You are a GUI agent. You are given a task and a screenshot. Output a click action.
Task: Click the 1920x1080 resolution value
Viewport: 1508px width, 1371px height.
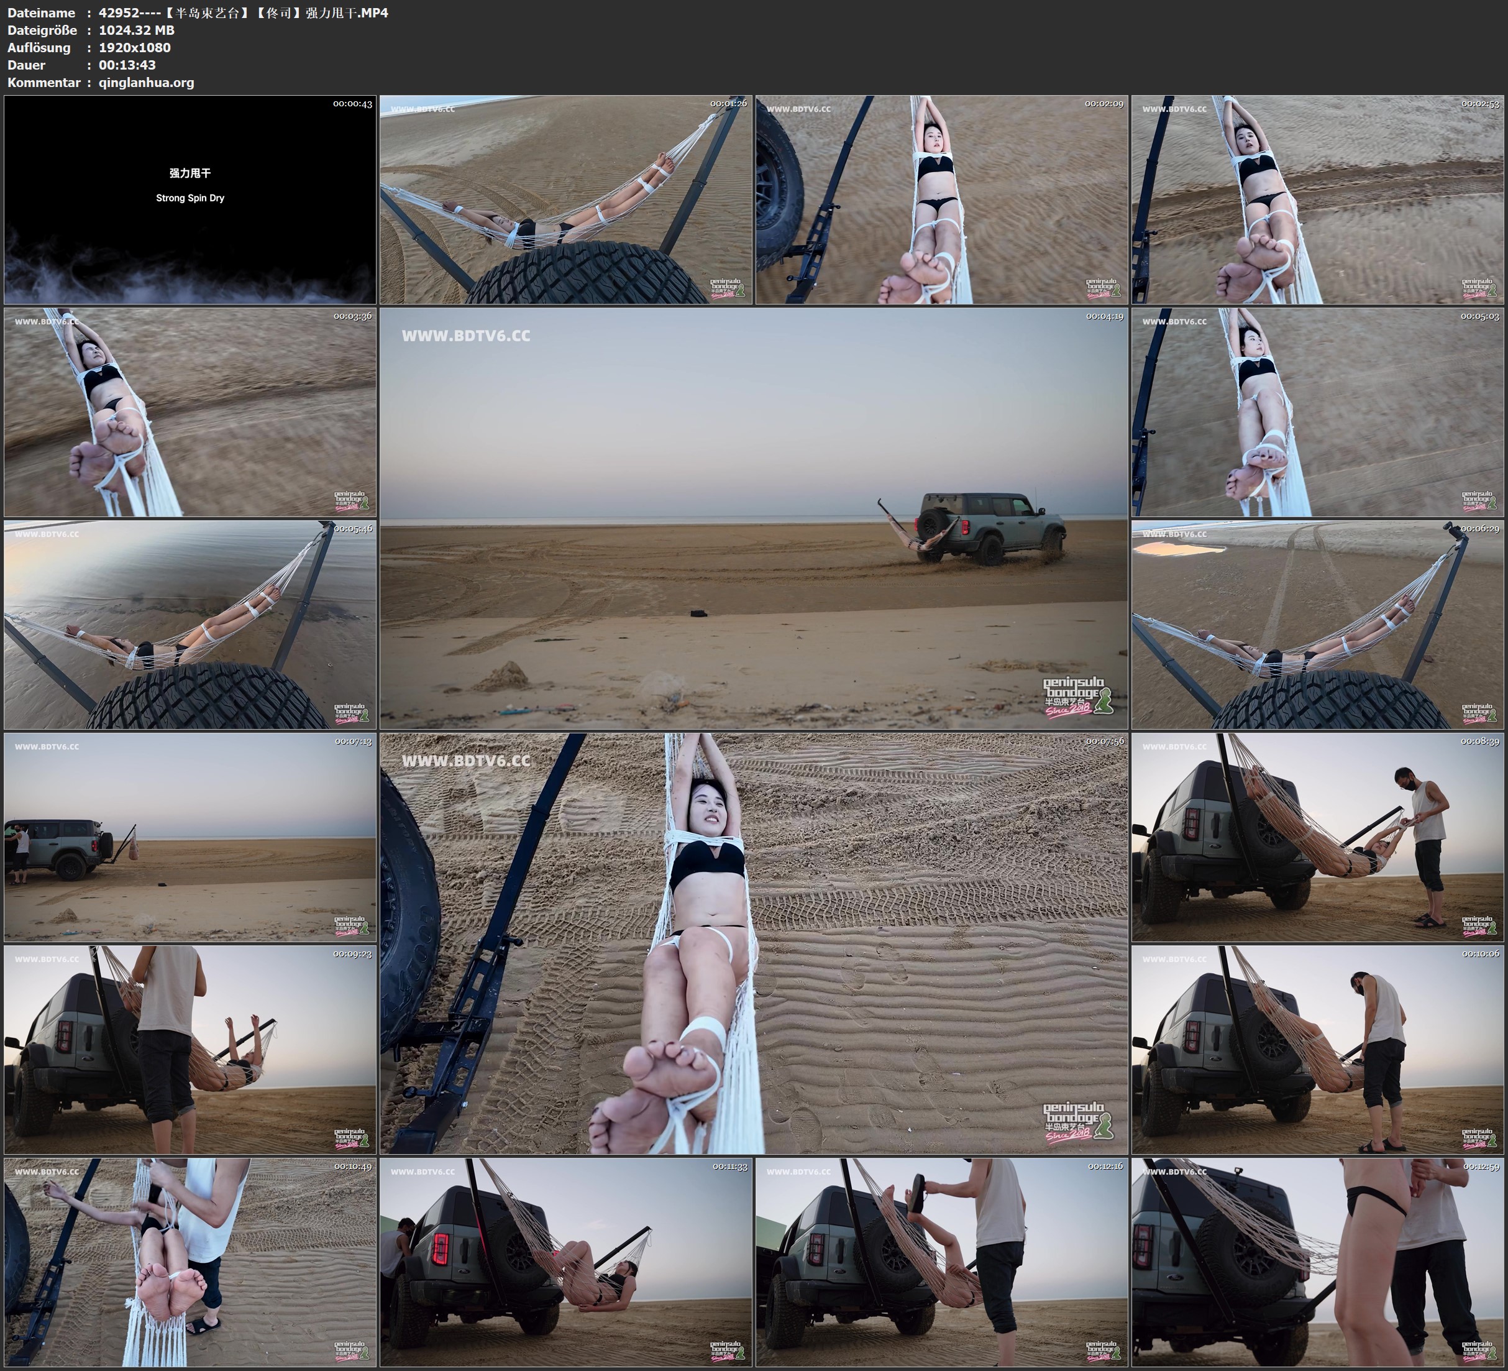pyautogui.click(x=135, y=48)
